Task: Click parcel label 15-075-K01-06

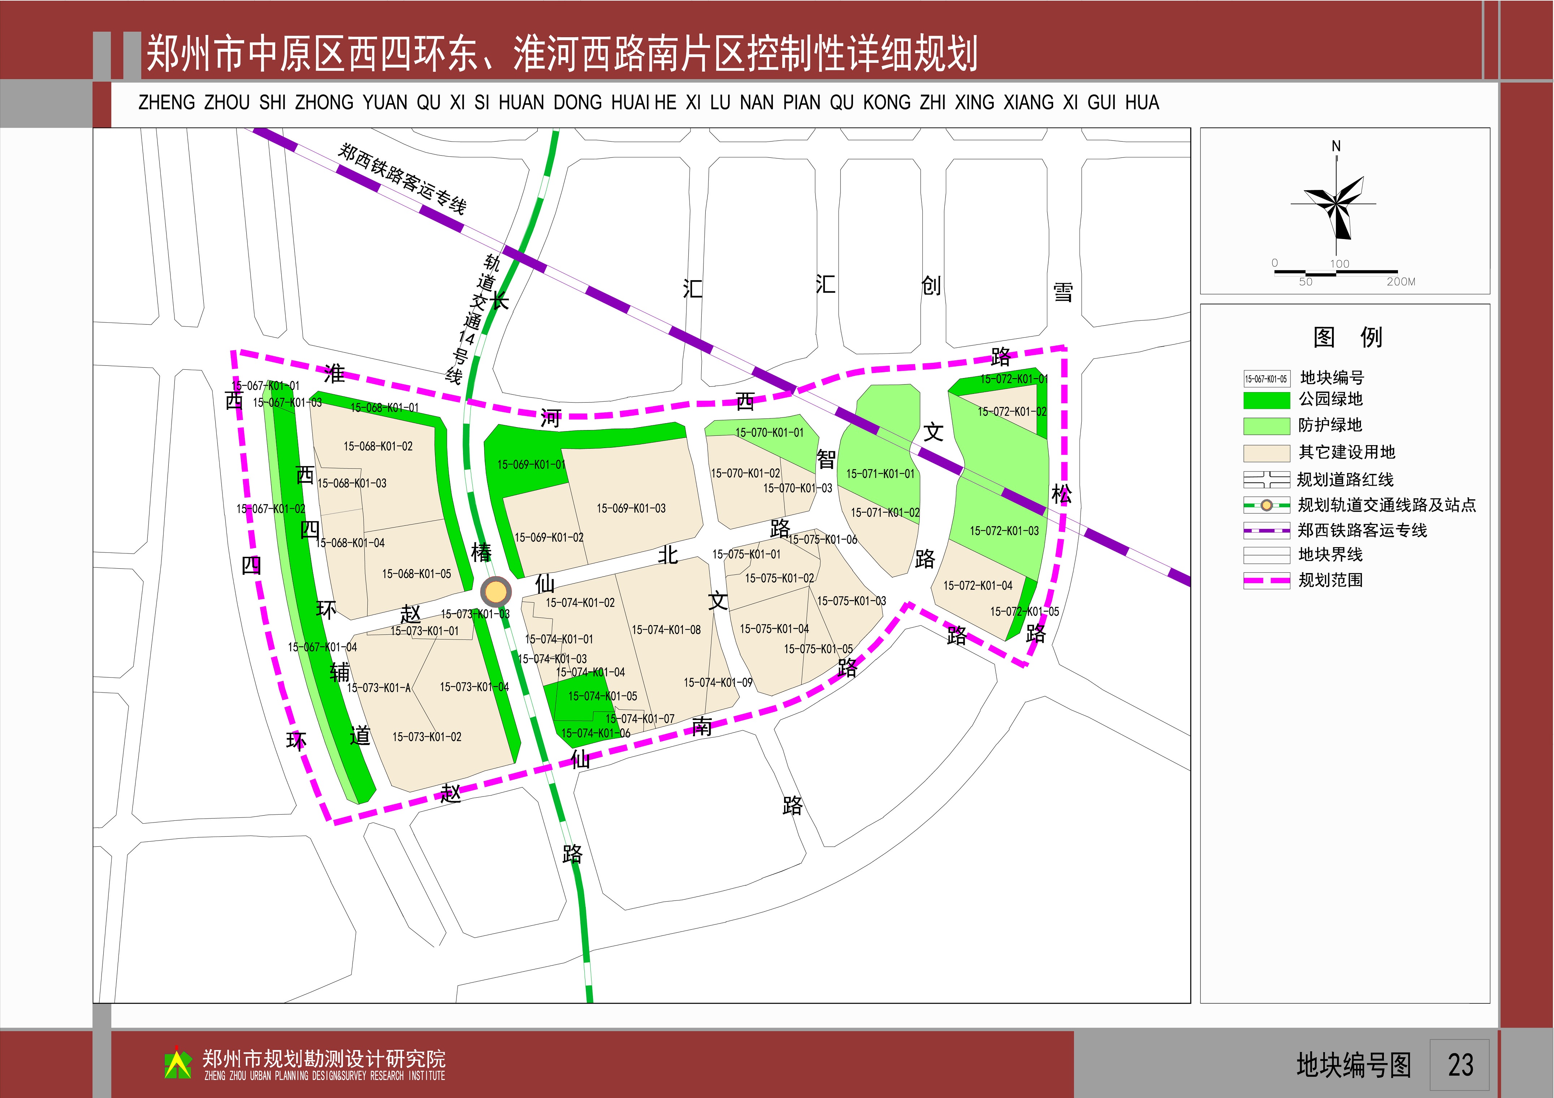Action: tap(822, 540)
